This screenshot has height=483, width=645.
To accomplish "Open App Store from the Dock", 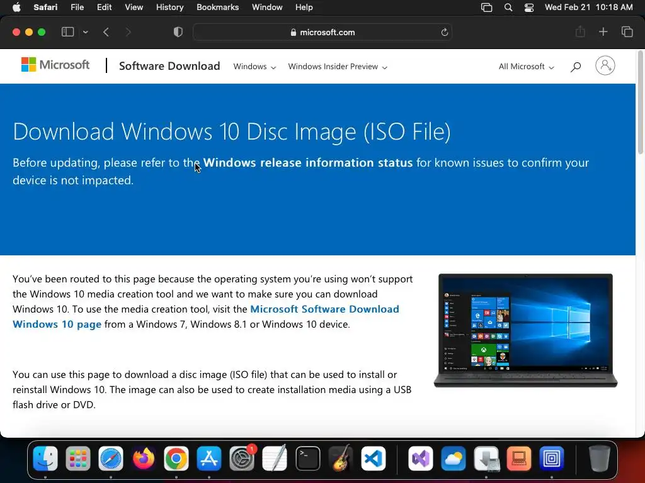I will pos(209,458).
